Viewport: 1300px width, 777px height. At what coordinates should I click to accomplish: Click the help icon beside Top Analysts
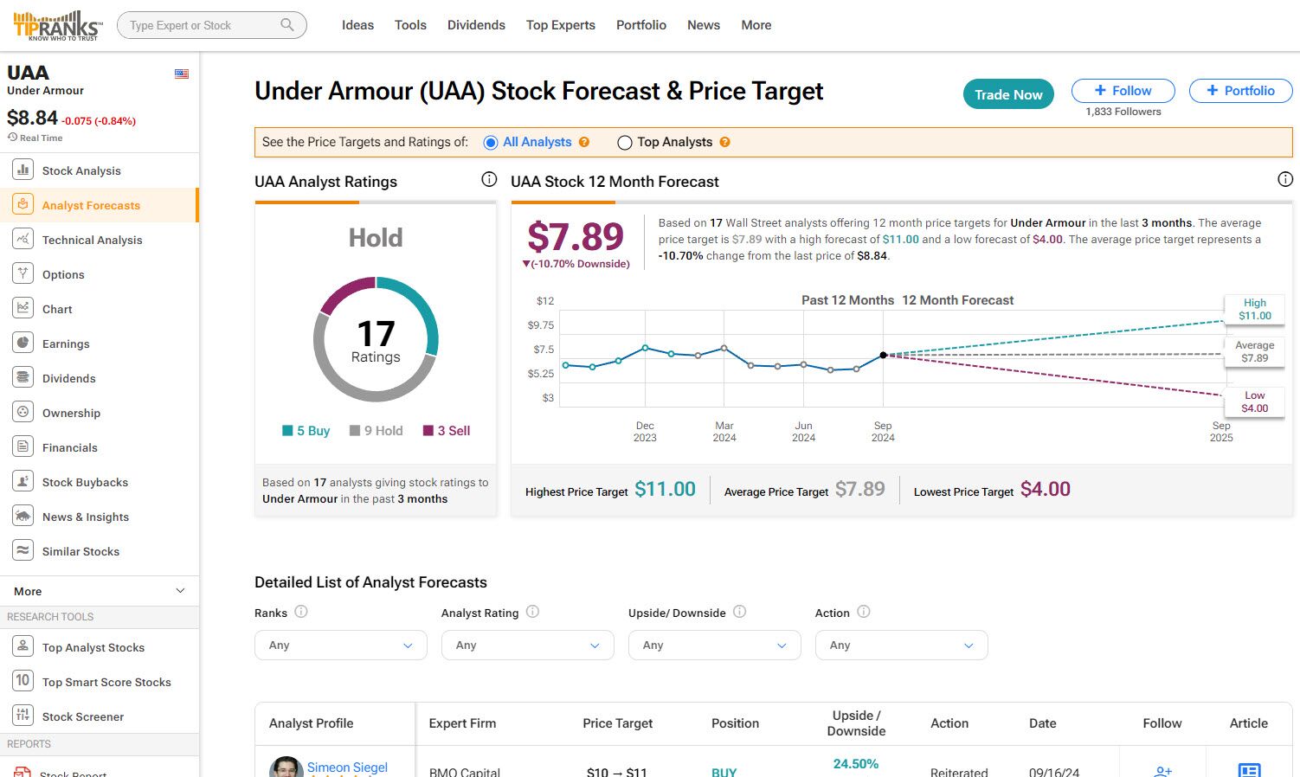tap(725, 142)
